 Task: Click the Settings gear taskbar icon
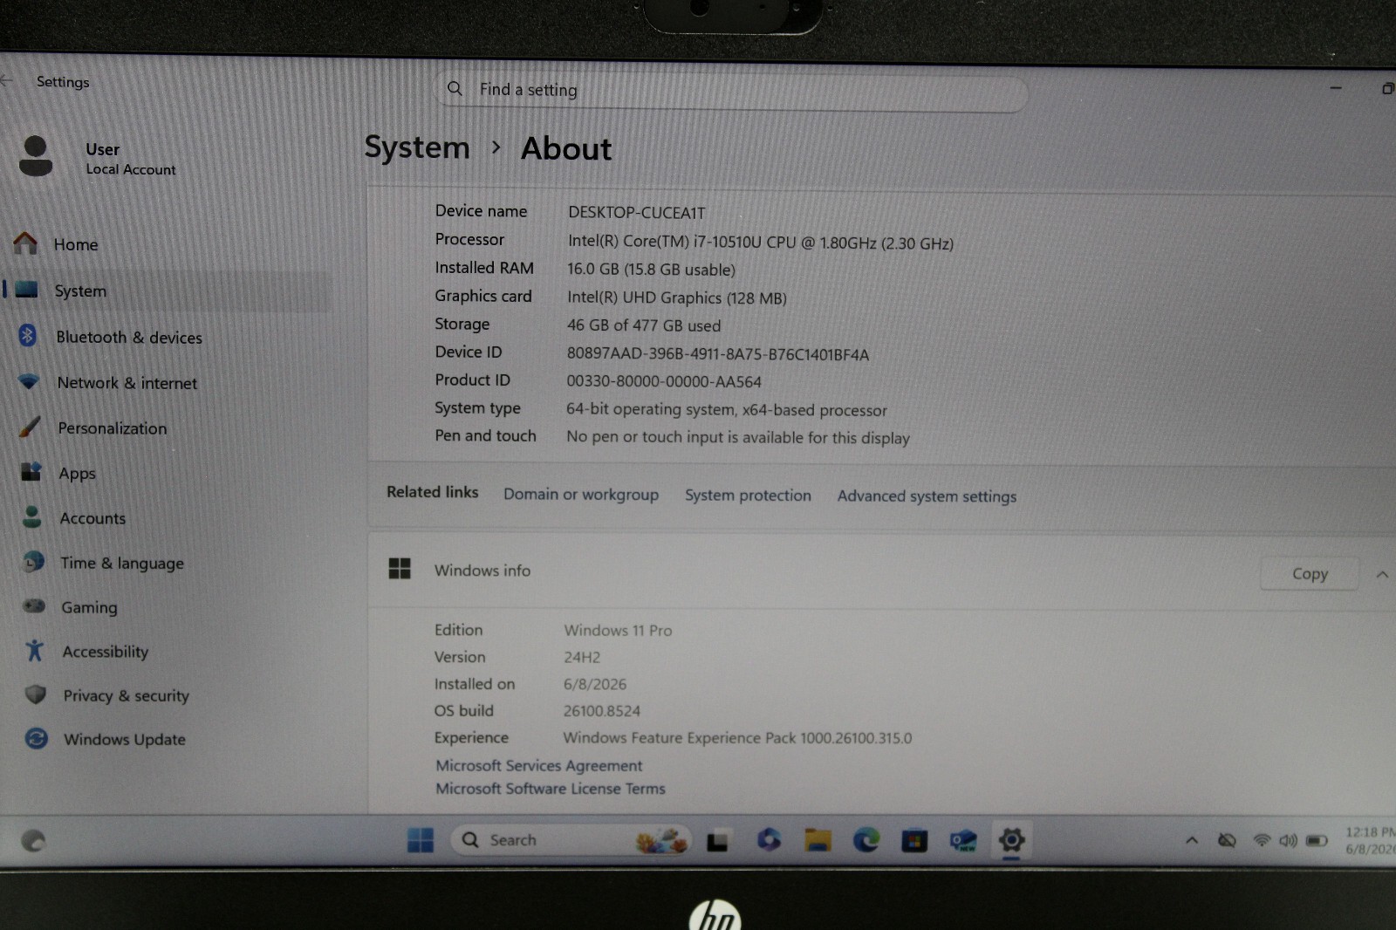[1011, 840]
